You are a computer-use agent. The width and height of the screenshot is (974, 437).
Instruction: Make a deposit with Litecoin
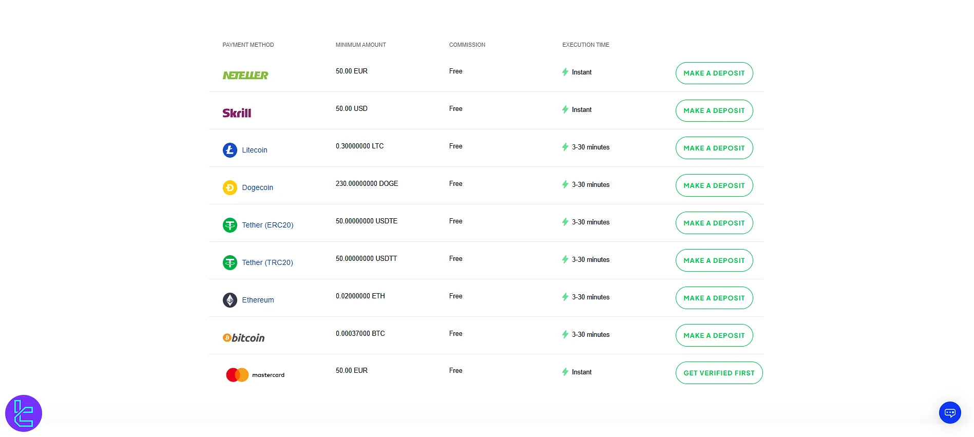click(x=714, y=148)
